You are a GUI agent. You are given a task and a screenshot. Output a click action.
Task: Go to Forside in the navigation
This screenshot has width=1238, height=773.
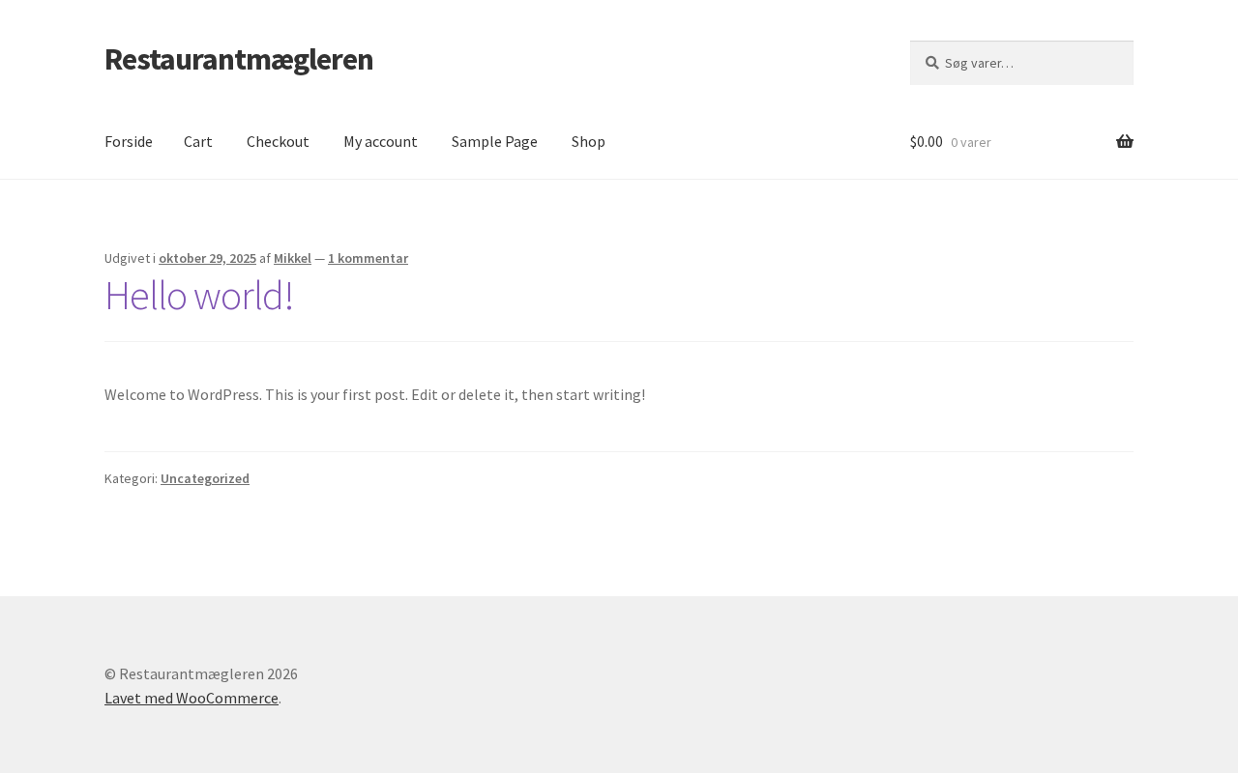tap(129, 141)
